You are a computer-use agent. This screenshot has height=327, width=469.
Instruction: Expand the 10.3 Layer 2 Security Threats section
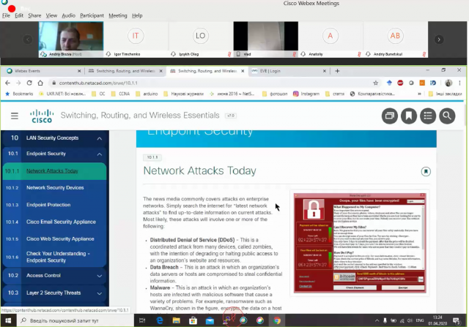tap(100, 293)
